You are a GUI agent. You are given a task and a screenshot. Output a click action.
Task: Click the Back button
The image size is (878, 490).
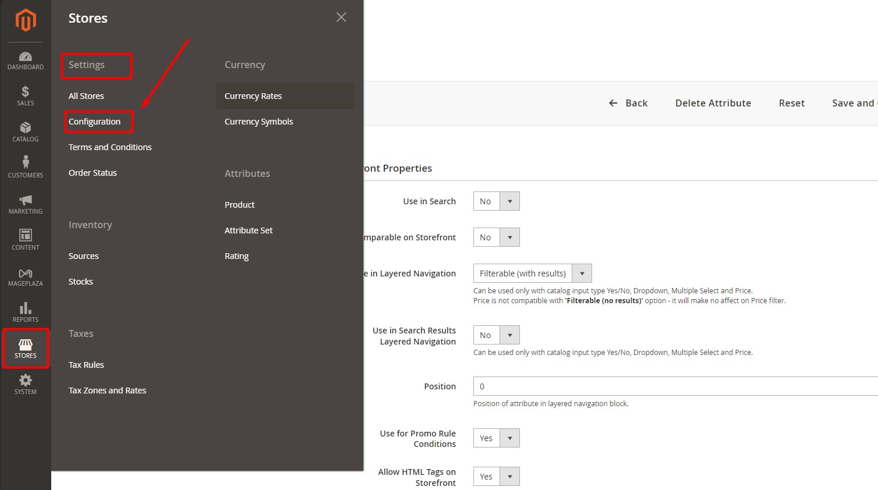point(629,103)
